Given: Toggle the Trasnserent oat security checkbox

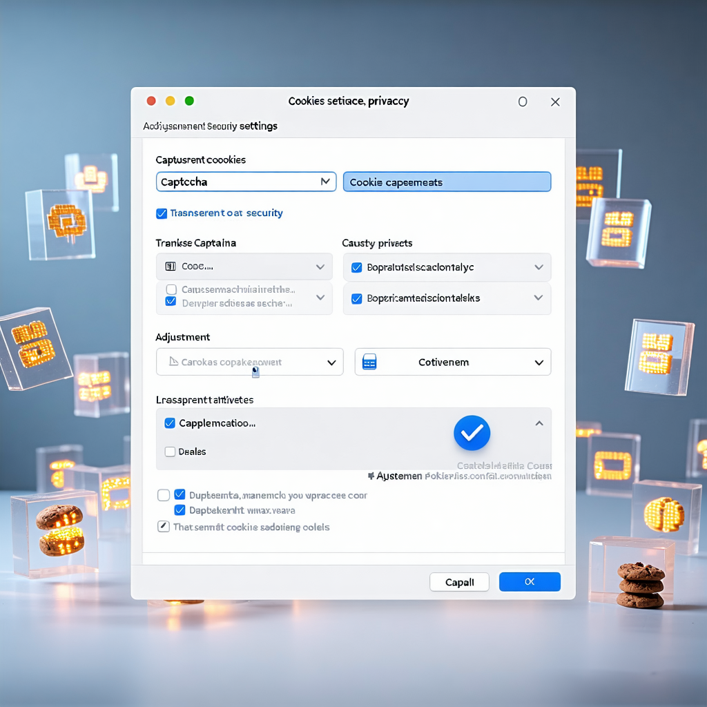Looking at the screenshot, I should [162, 213].
